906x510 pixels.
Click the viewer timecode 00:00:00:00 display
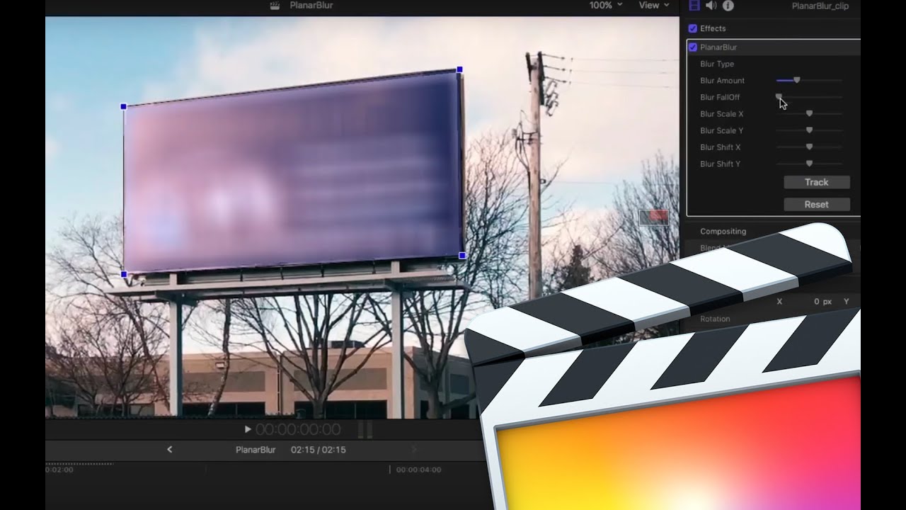tap(298, 429)
